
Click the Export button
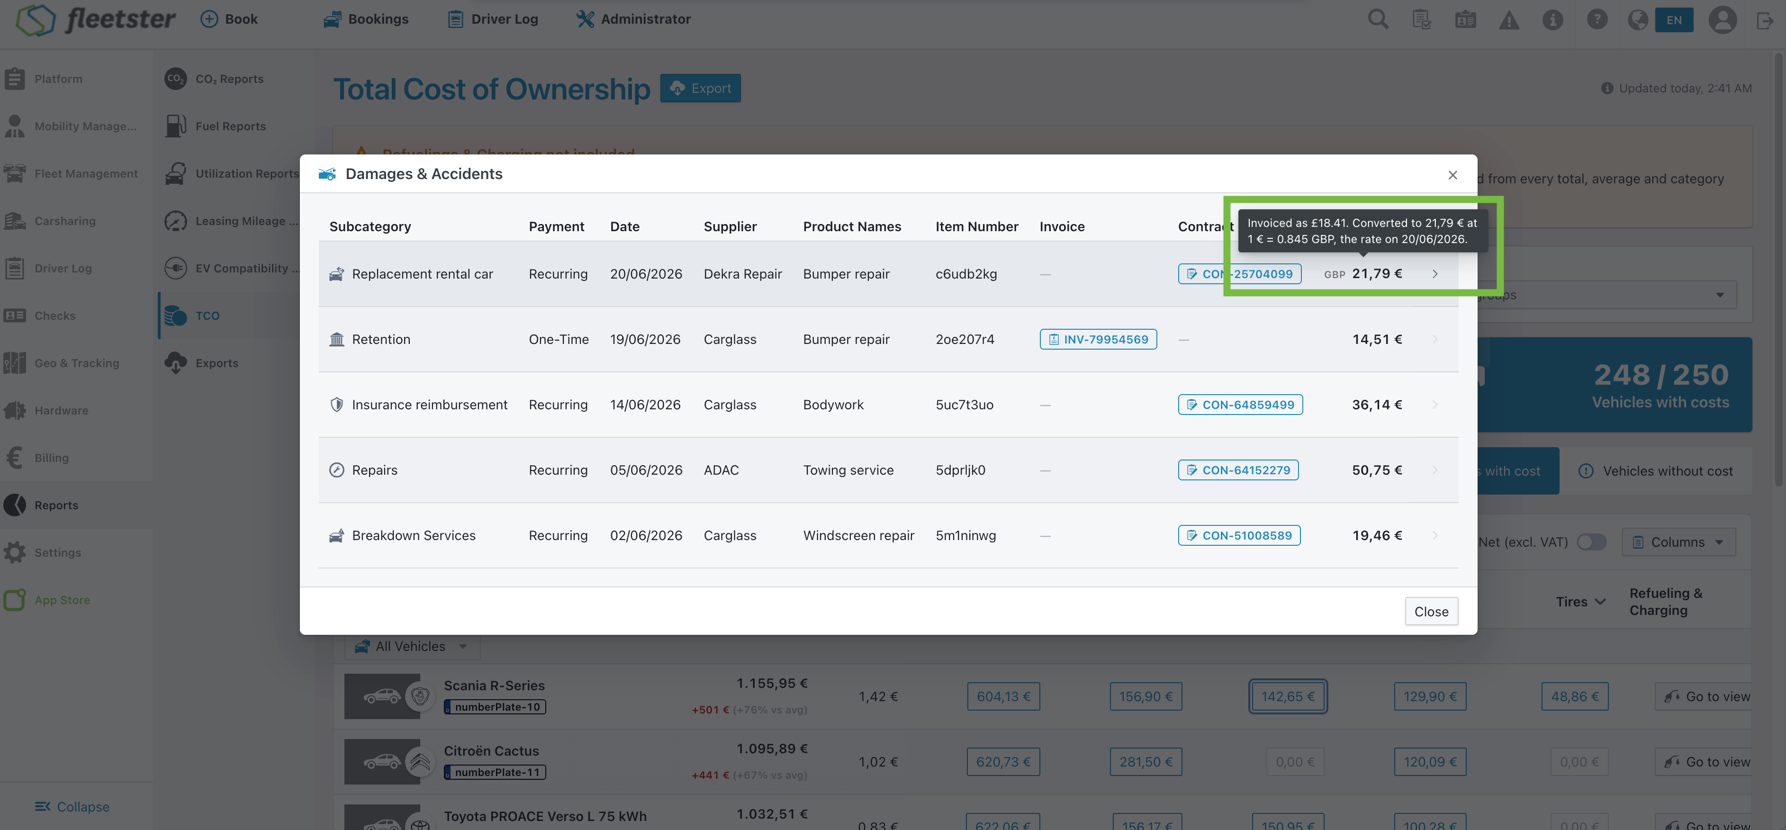tap(700, 89)
